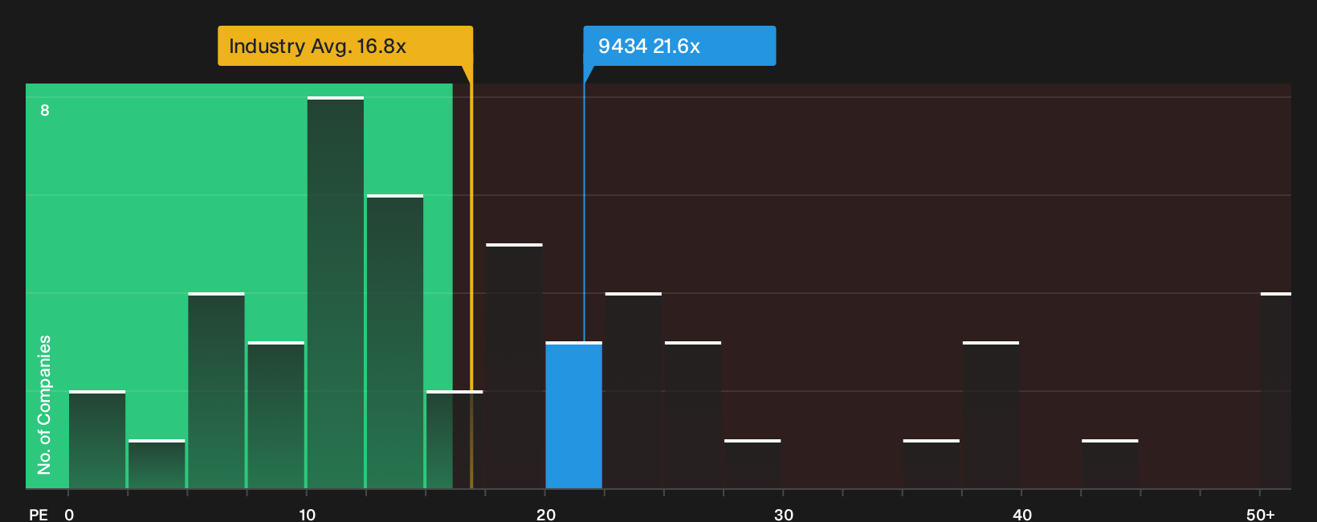Click the x-axis label 0
Screen dimensions: 1317x522
69,514
